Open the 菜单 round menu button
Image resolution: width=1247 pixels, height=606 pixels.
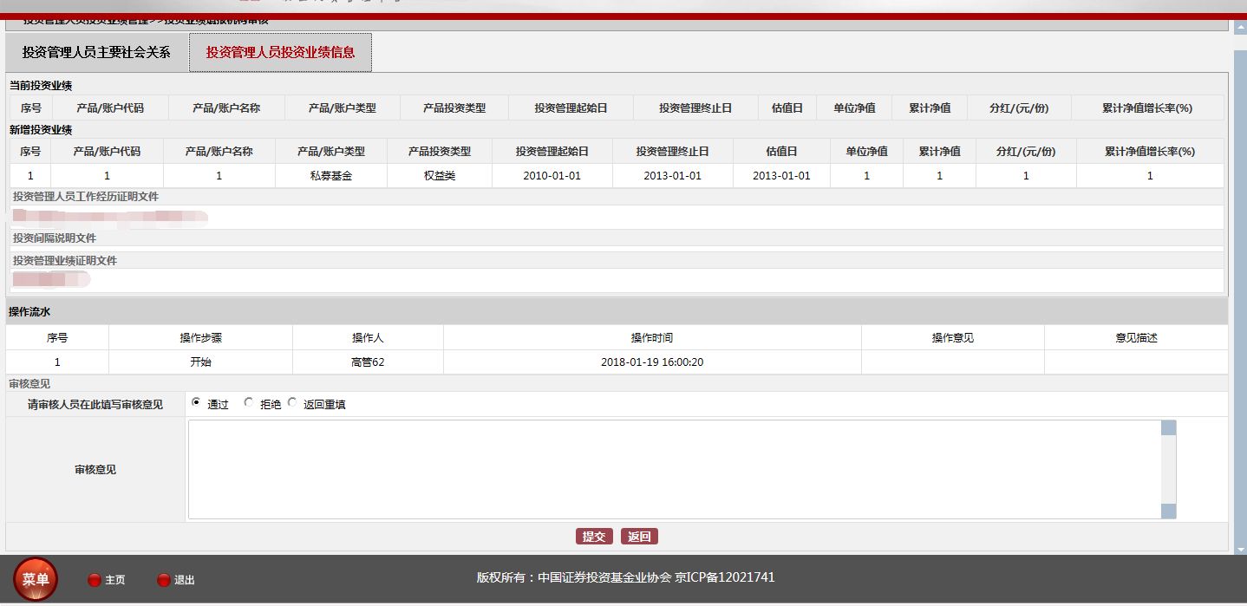36,579
